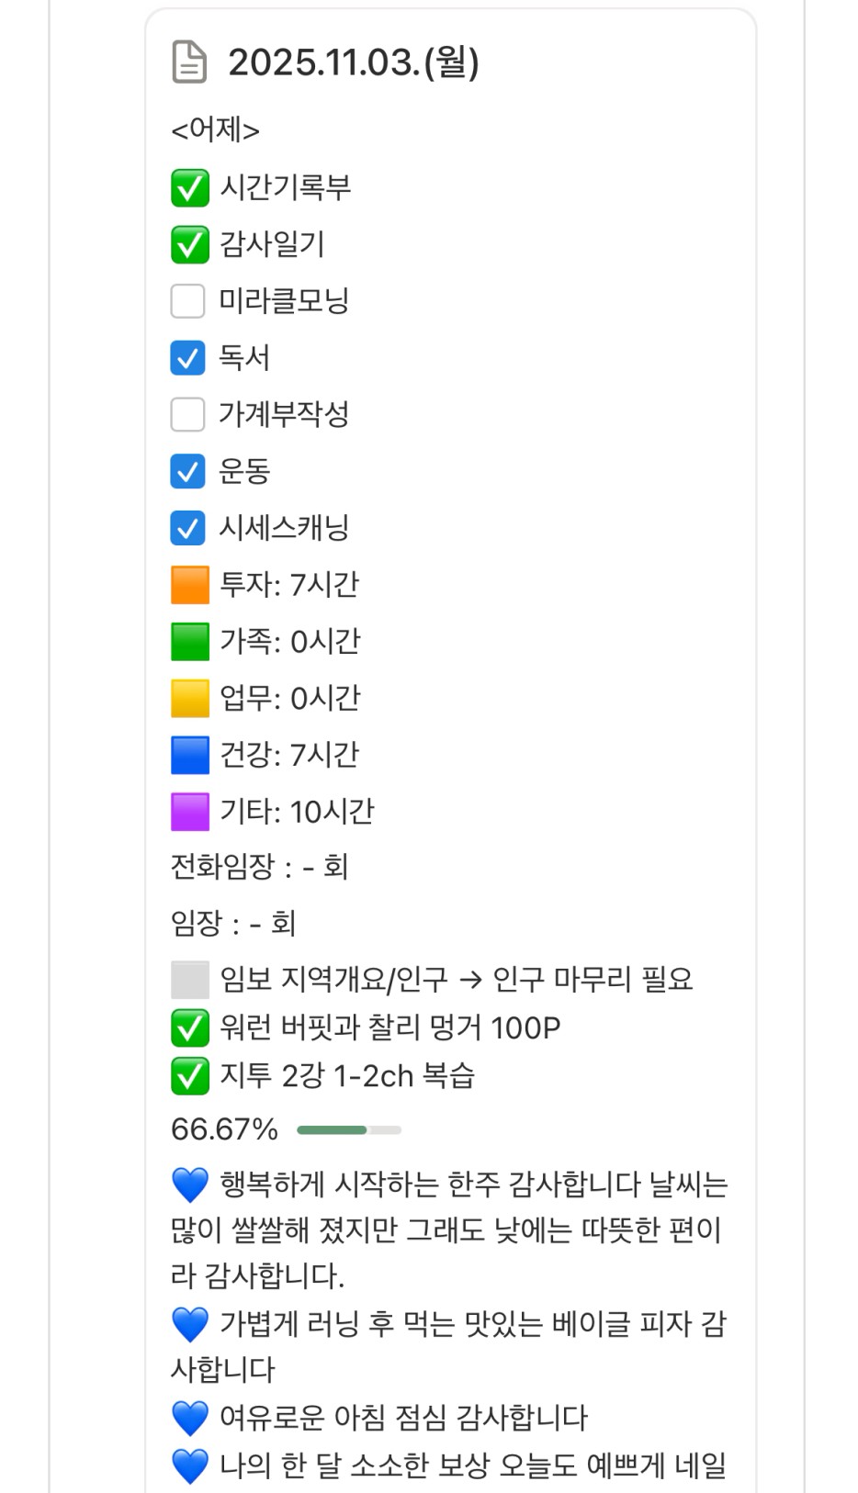The image size is (858, 1493).
Task: Uncheck the 시세스캐닝 checkbox
Action: tap(188, 528)
